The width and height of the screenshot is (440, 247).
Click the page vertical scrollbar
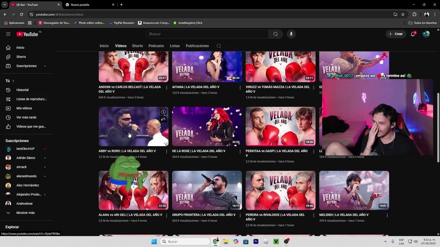[x=438, y=128]
